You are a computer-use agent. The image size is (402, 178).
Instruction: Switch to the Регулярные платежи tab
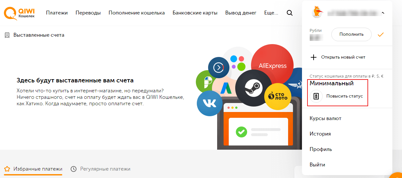pyautogui.click(x=100, y=169)
